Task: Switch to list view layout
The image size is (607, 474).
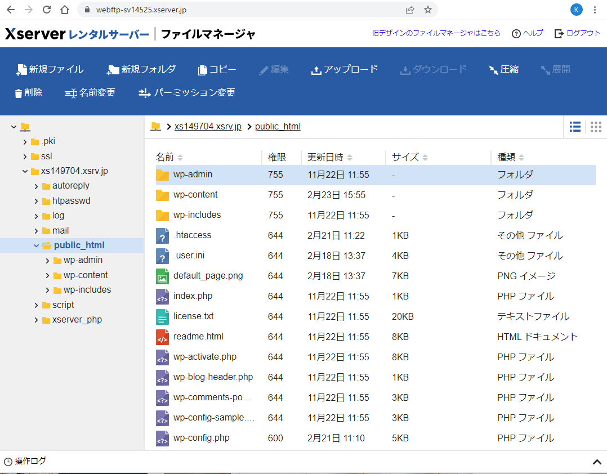Action: pyautogui.click(x=575, y=127)
